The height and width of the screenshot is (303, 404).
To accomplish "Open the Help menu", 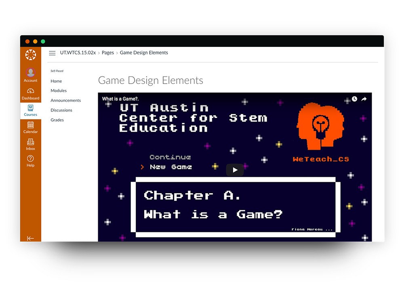I will pos(30,161).
